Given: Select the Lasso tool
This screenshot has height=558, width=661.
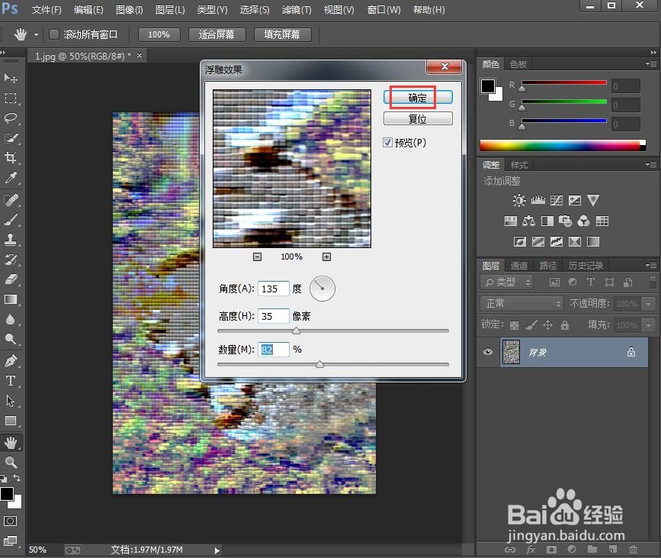Looking at the screenshot, I should tap(11, 118).
